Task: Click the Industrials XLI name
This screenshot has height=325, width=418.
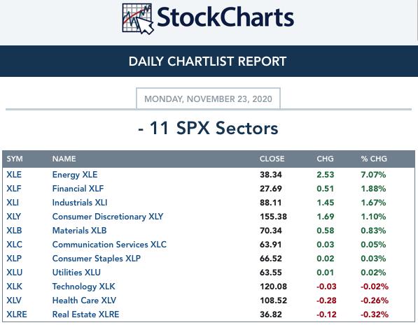Action: [80, 203]
